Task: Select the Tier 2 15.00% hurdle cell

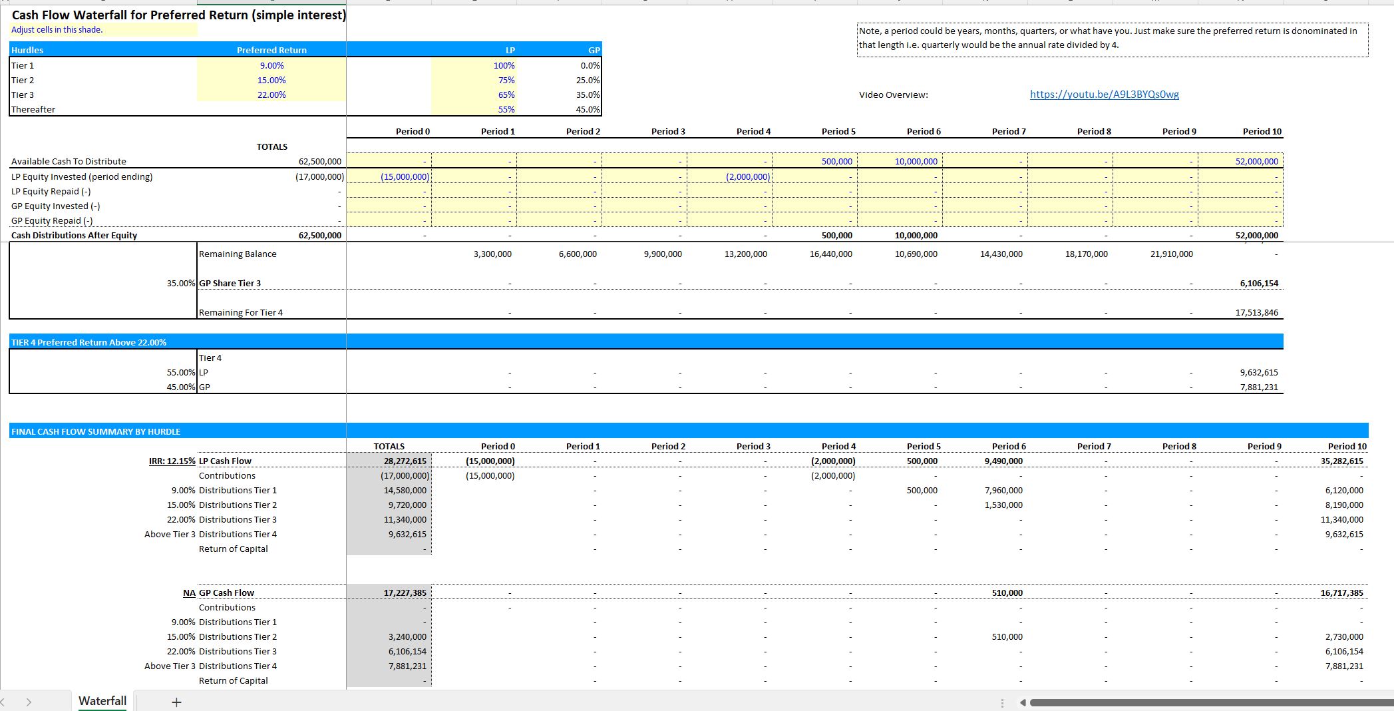Action: click(271, 80)
